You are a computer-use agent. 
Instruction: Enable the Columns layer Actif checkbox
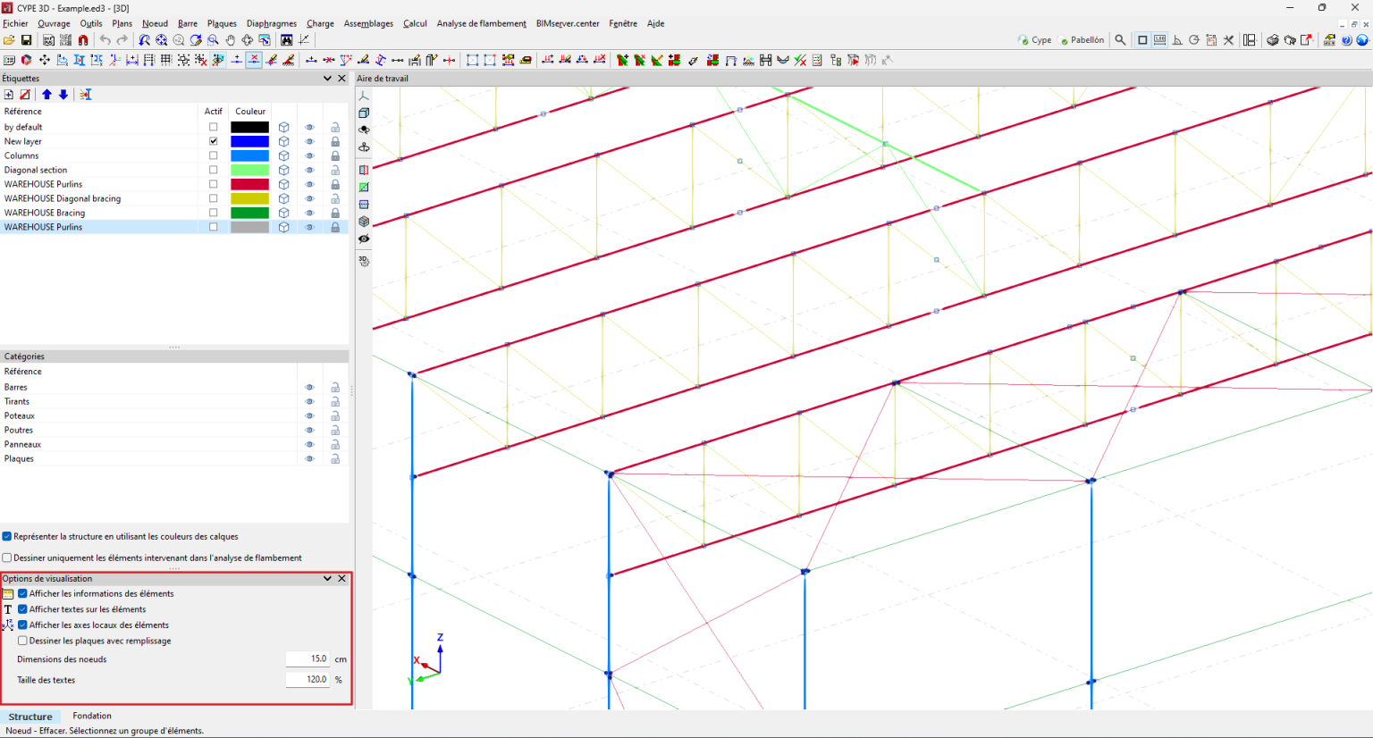pos(213,155)
